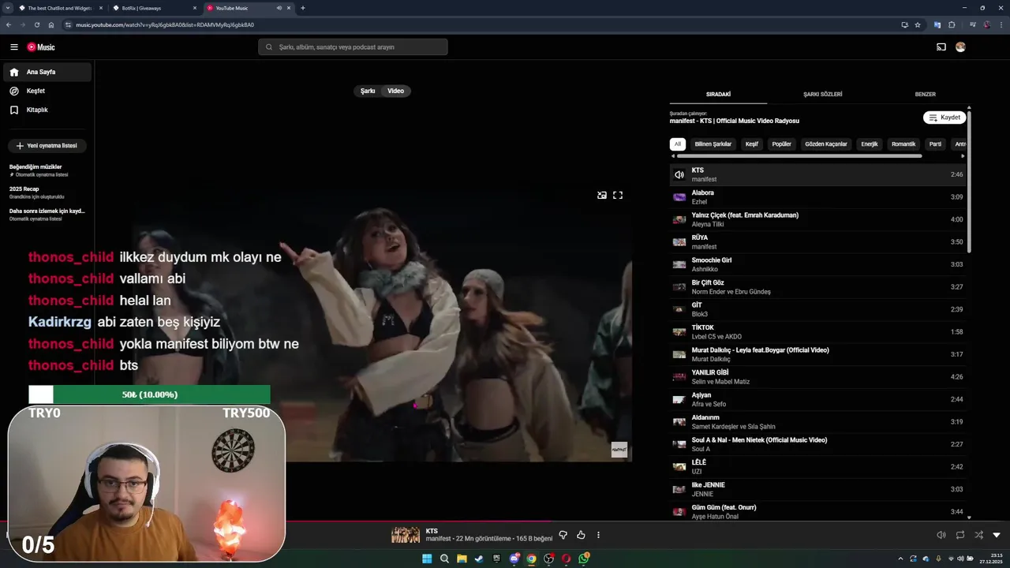Open the Chrome media control icon
This screenshot has height=568, width=1010.
(x=972, y=24)
